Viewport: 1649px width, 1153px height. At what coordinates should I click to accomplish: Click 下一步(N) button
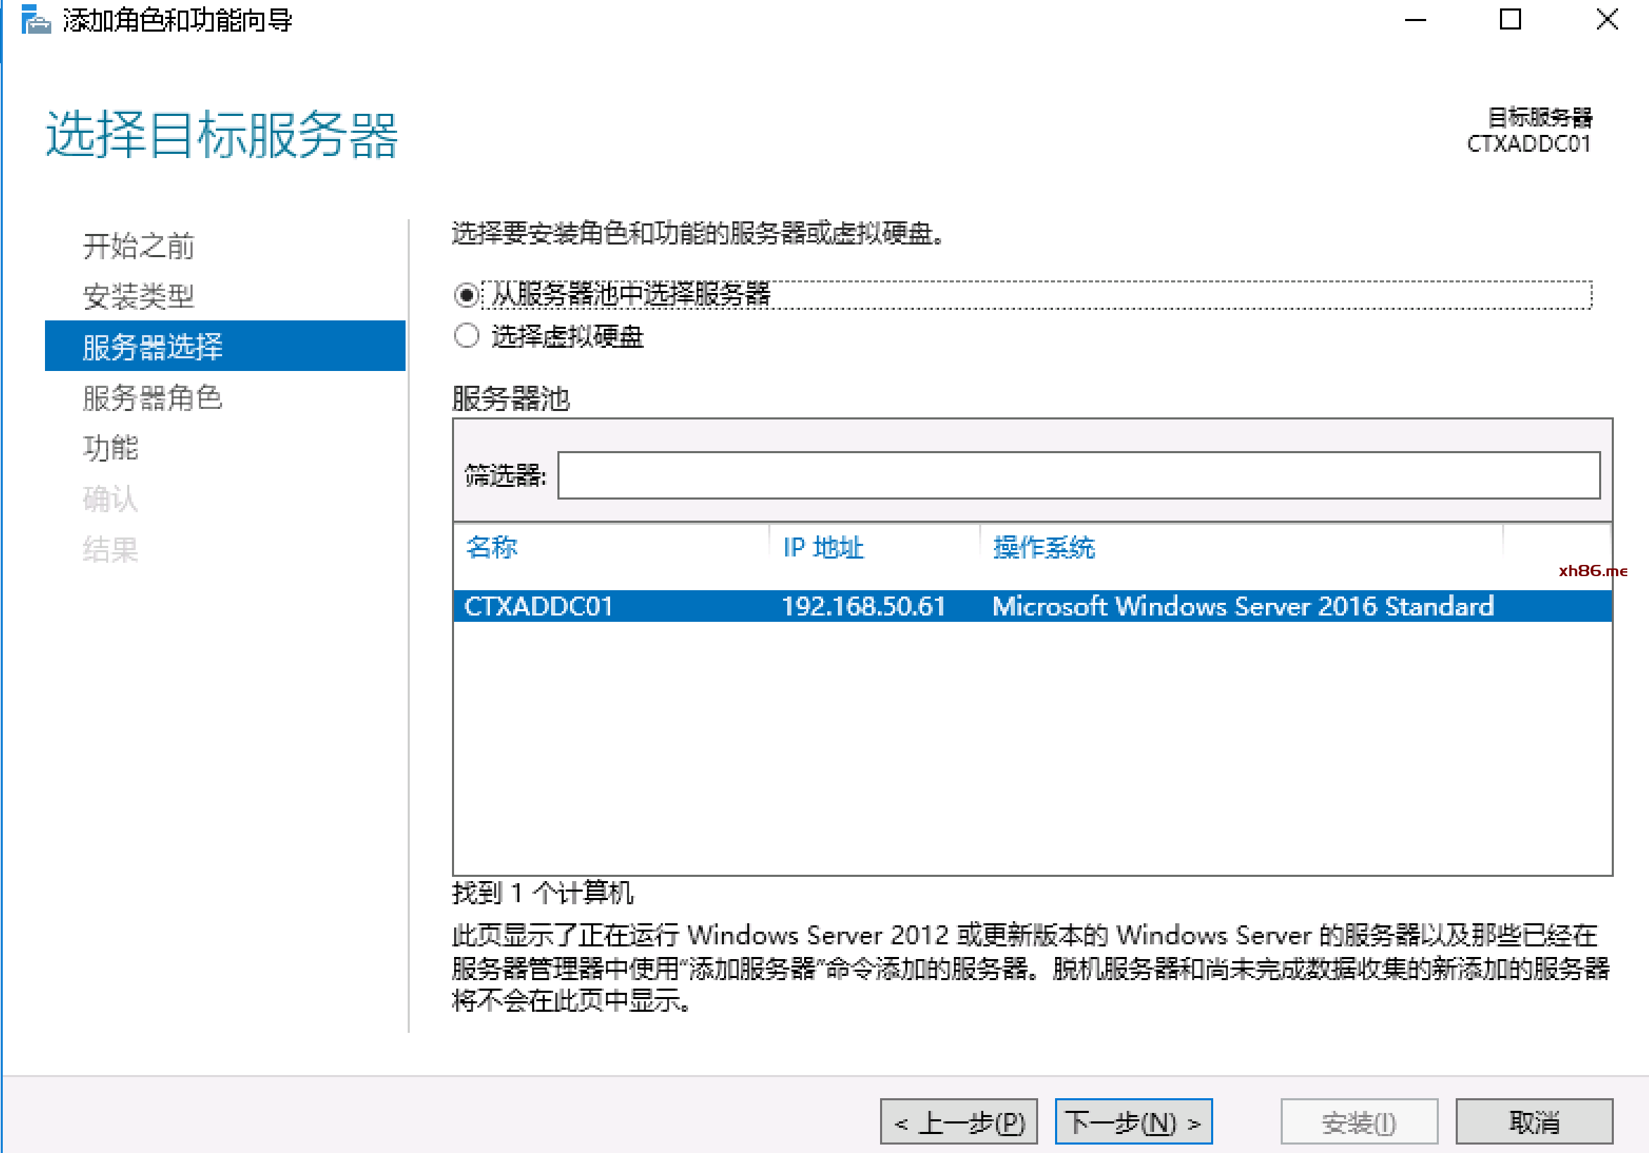click(x=1132, y=1121)
